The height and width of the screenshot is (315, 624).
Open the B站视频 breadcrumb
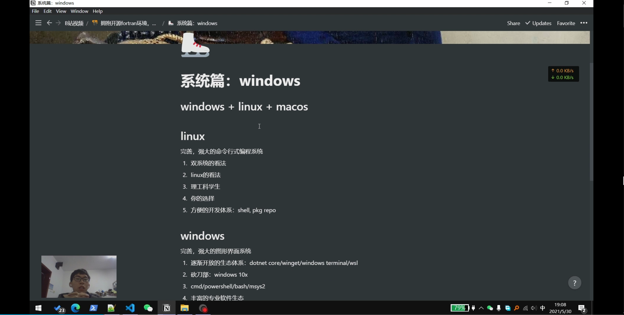(x=74, y=23)
